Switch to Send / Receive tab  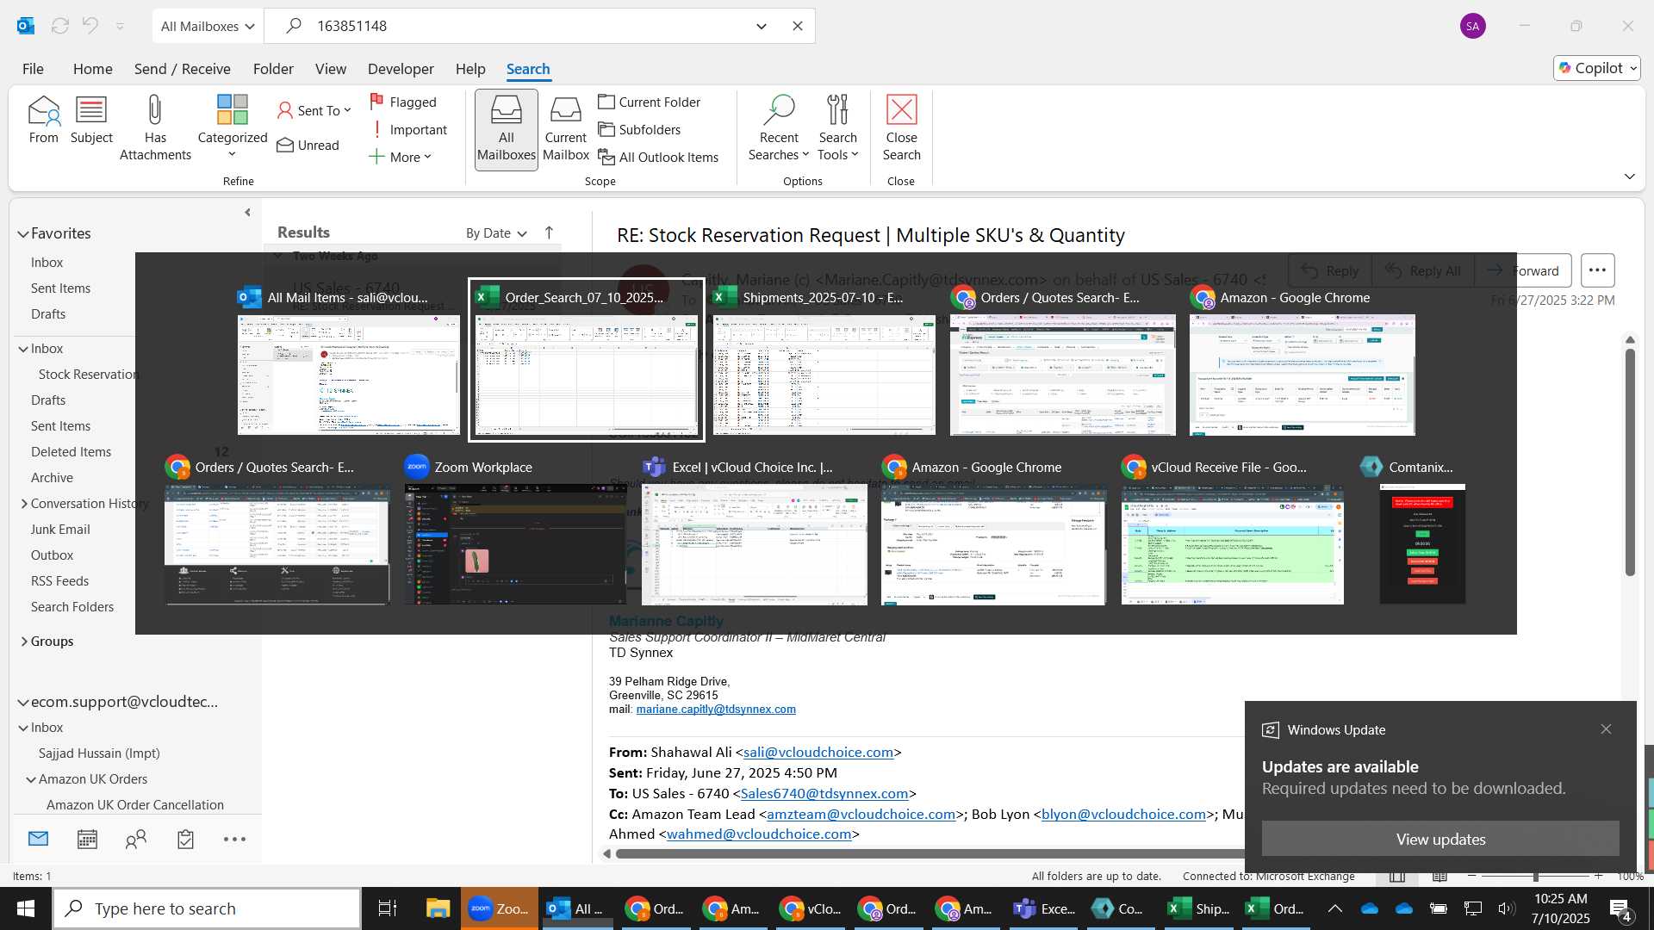(182, 68)
